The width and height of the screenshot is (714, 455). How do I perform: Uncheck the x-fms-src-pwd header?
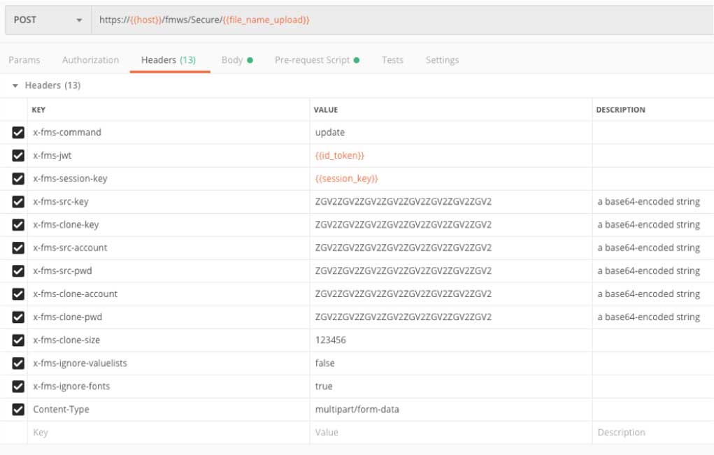click(x=18, y=270)
